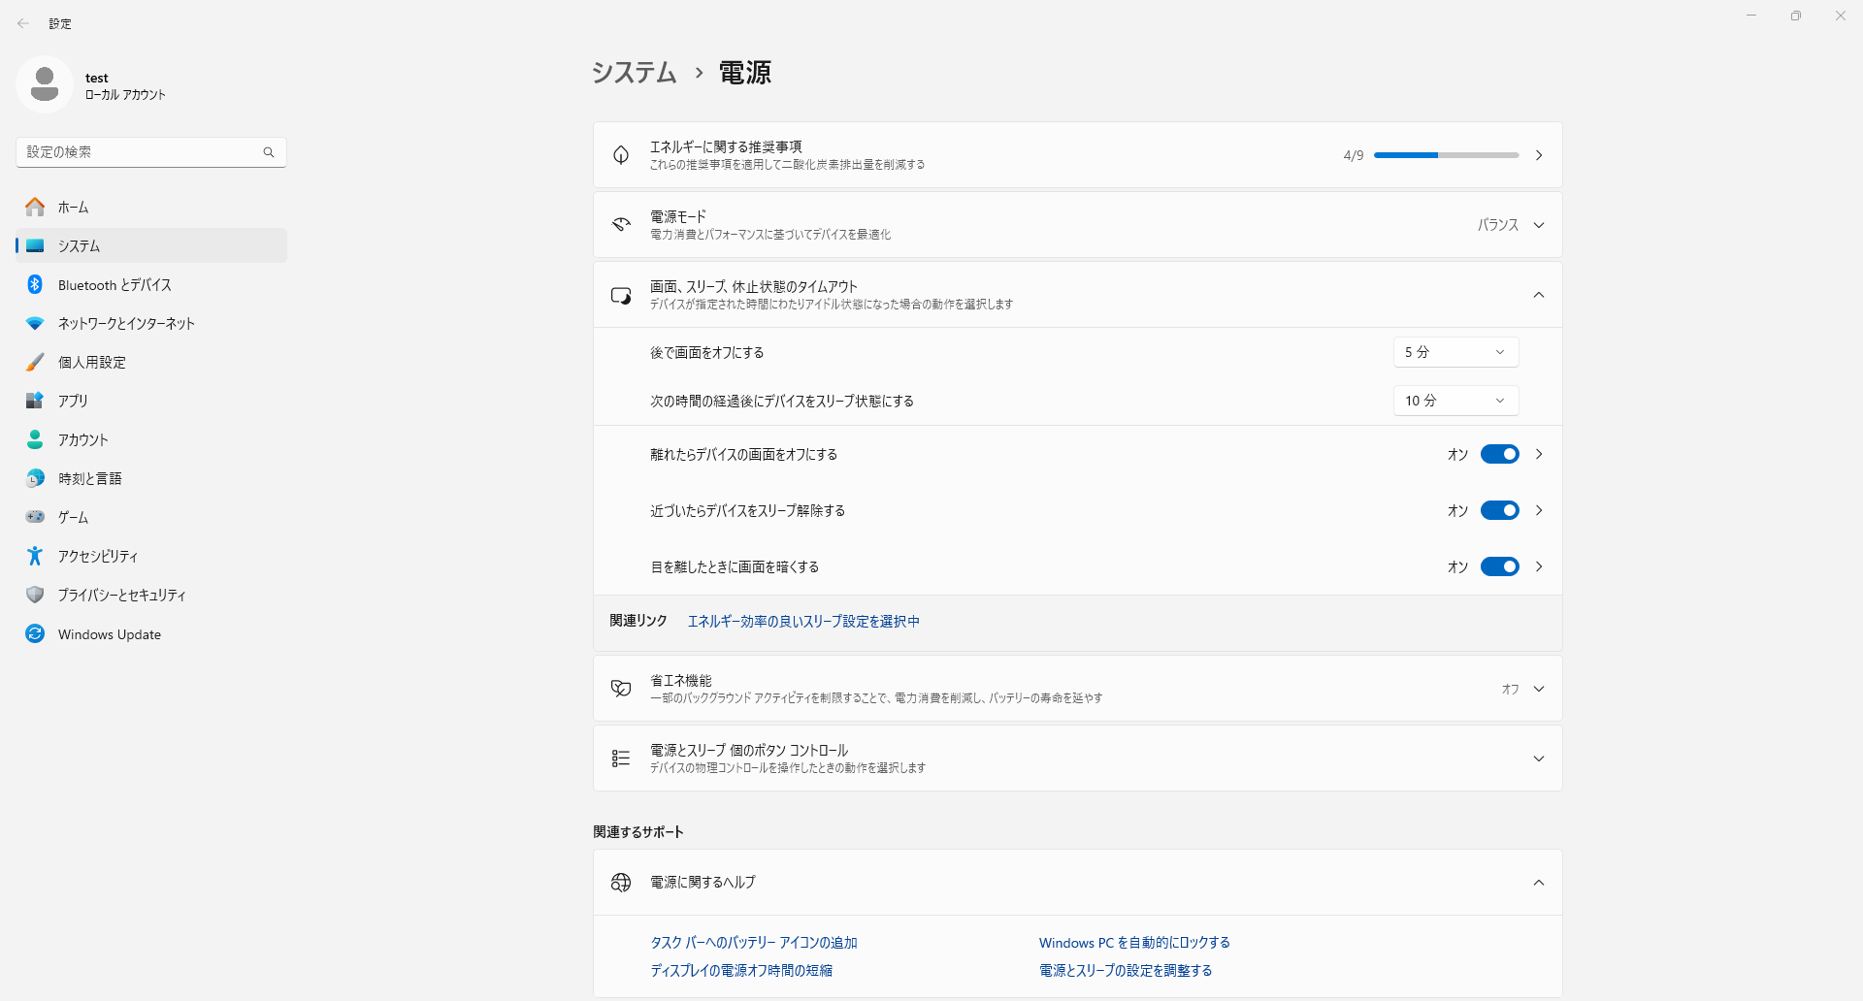Screen dimensions: 1863x1001
Task: Toggle 離れたらデバイスの画面をオフにする switch
Action: [1499, 454]
